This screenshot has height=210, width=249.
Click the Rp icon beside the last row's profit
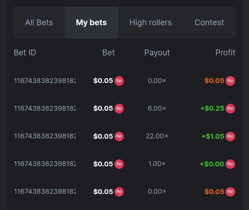[230, 192]
